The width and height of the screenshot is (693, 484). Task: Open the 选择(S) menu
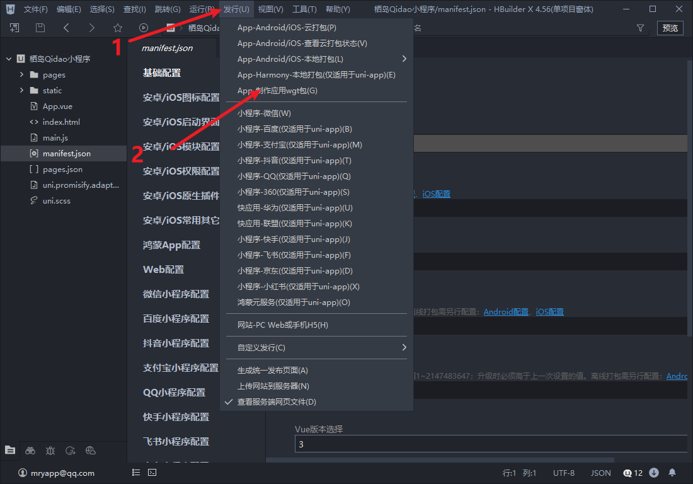[x=101, y=9]
